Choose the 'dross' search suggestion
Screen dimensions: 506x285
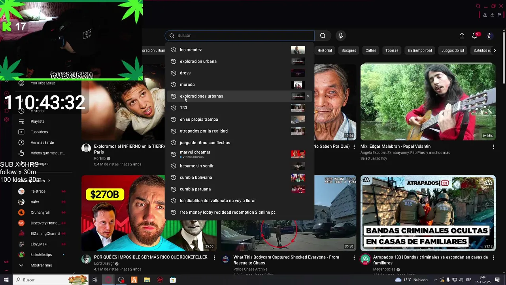[x=239, y=73]
